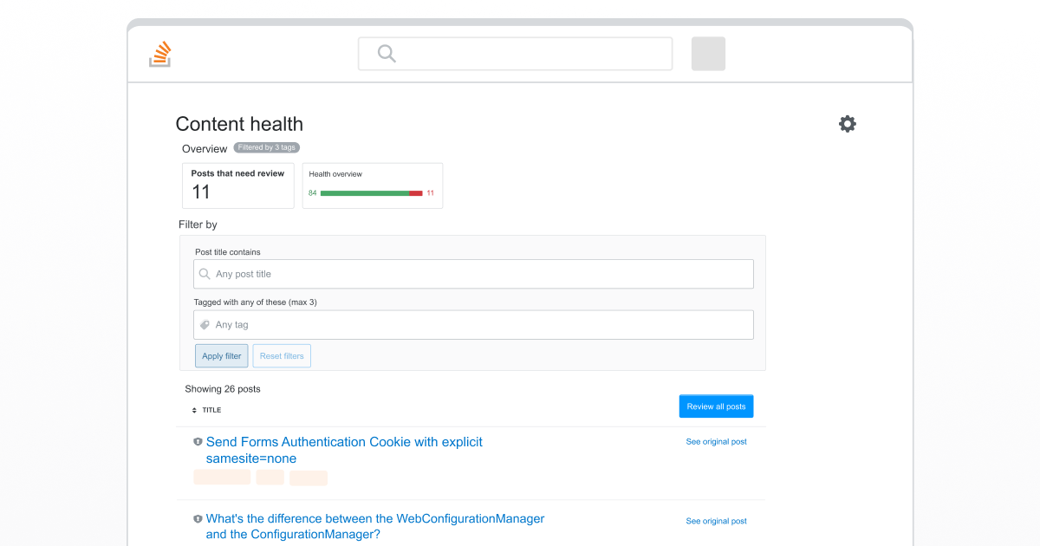The image size is (1040, 546).
Task: Click the user avatar placeholder in header
Action: [708, 54]
